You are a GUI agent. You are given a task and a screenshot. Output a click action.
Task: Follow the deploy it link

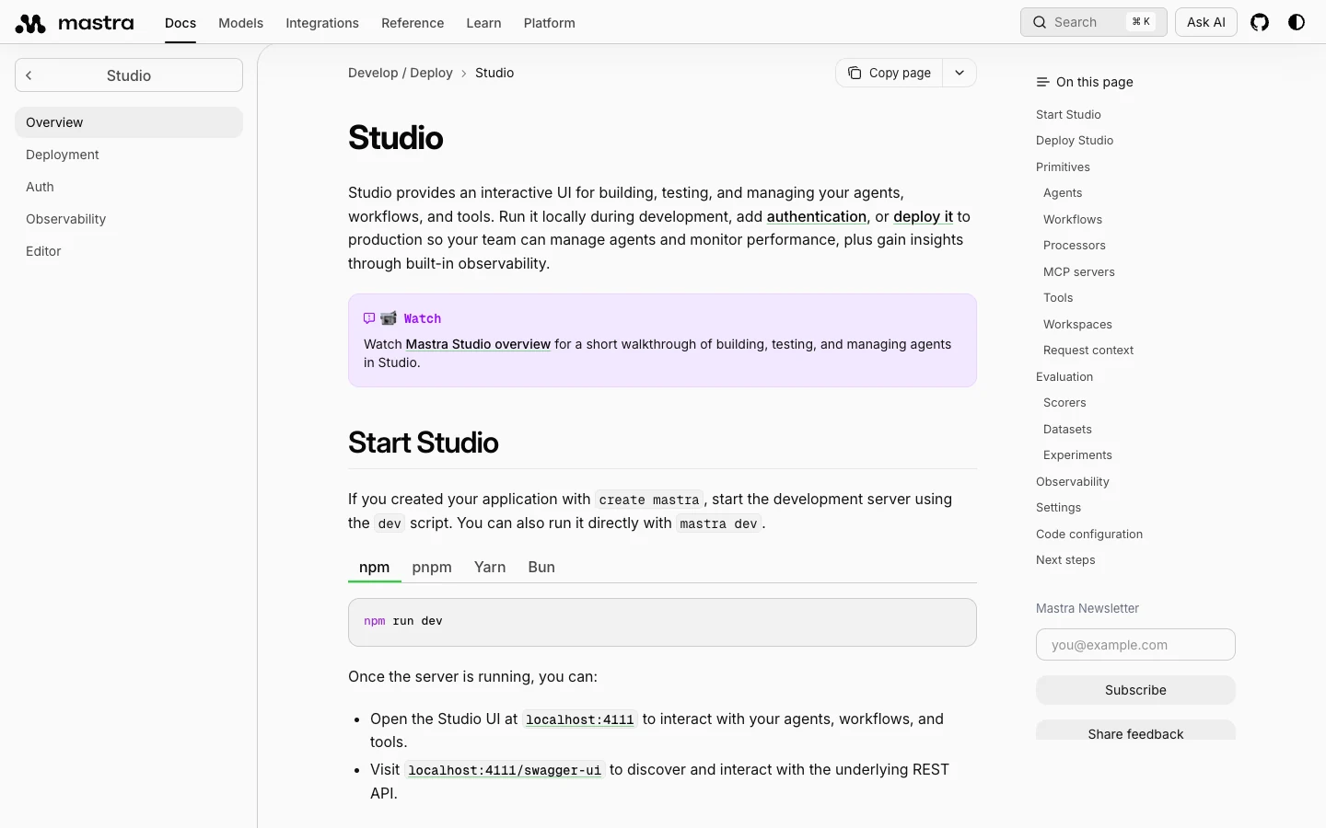[x=923, y=216]
